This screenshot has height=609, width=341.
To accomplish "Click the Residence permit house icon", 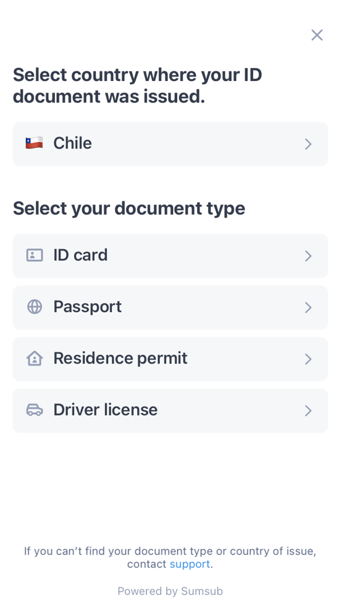I will [35, 358].
